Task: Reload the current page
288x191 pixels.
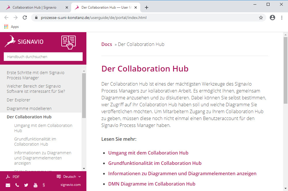Action: pos(25,18)
